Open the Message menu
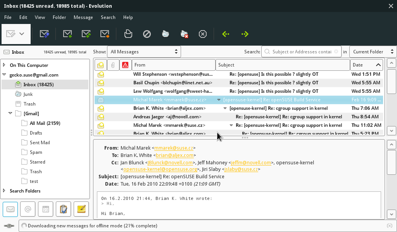 [83, 17]
